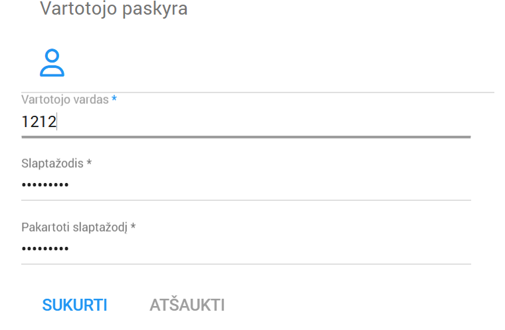This screenshot has width=505, height=330.
Task: Click the underline beneath the repeat password field
Action: click(x=246, y=263)
